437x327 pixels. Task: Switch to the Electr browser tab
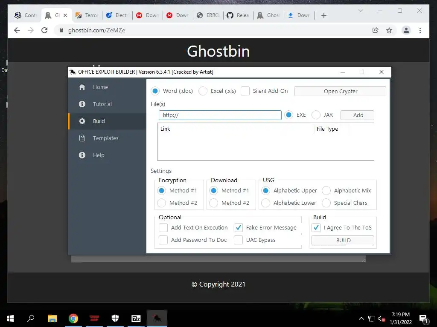point(117,15)
